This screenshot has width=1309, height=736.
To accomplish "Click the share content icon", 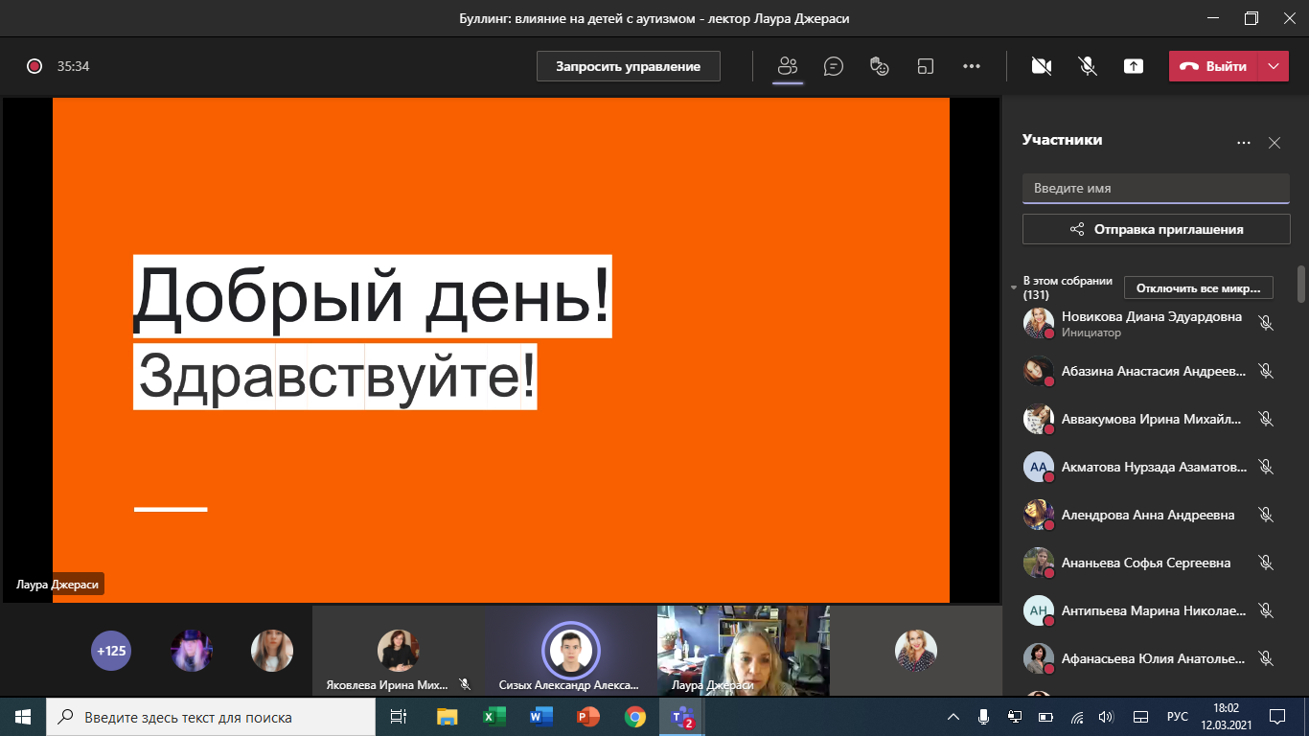I will (x=1134, y=66).
